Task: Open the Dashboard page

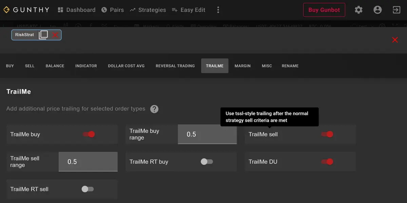Action: (x=76, y=10)
